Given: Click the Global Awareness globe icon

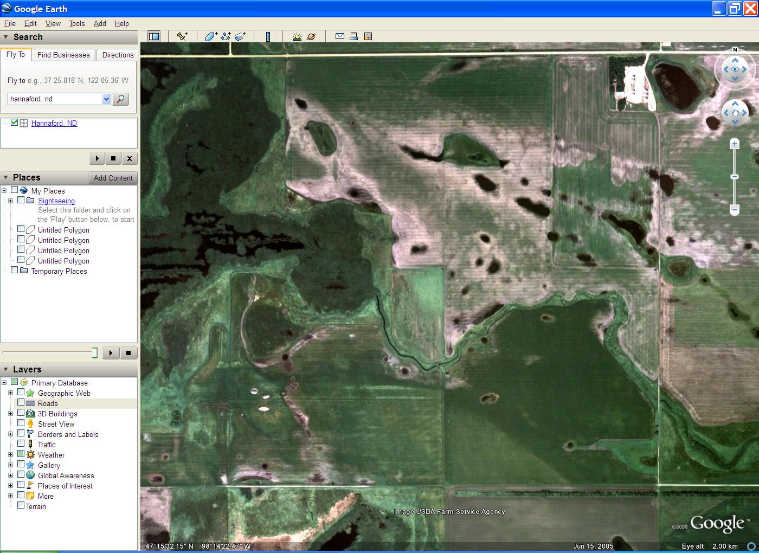Looking at the screenshot, I should (x=30, y=475).
